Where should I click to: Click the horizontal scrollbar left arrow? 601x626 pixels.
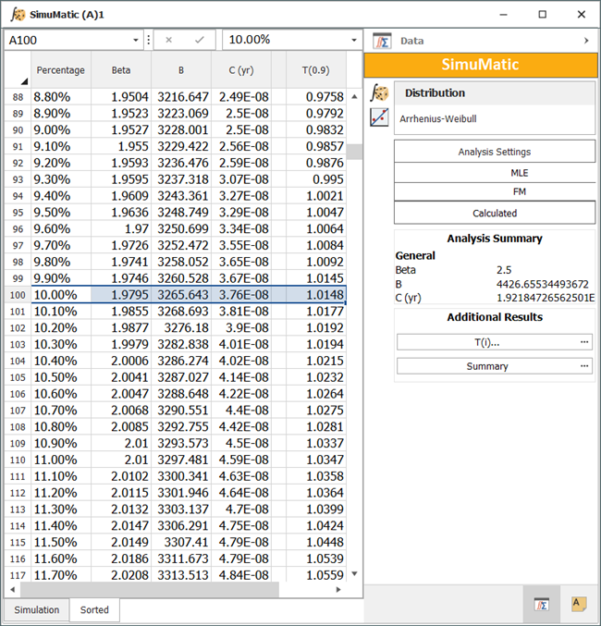click(12, 590)
